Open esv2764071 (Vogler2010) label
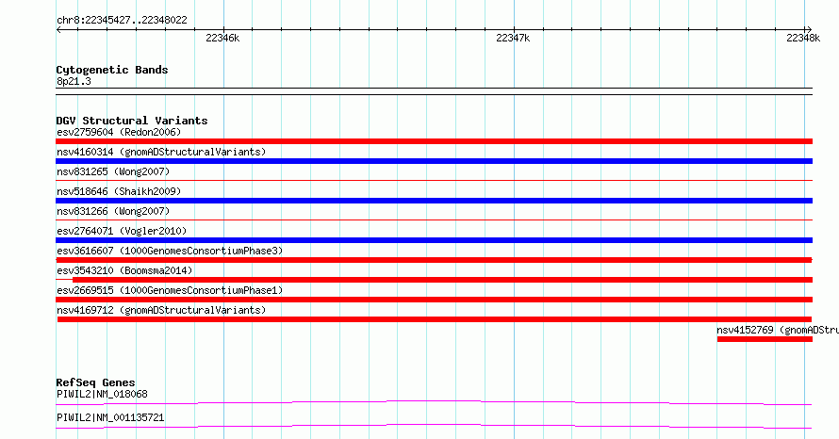Screen dimensions: 839x439 tap(122, 231)
